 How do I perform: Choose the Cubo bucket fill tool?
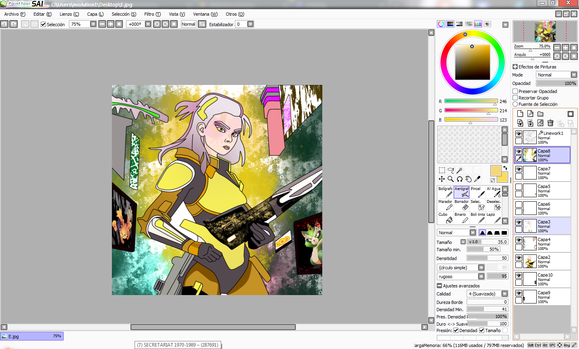click(x=445, y=218)
